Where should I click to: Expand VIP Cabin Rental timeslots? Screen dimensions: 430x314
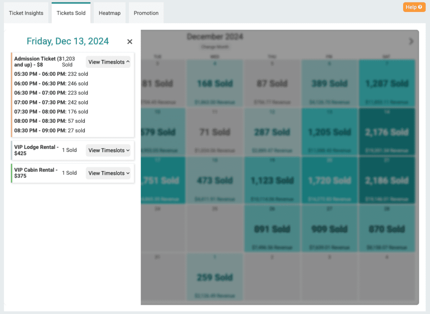(108, 173)
